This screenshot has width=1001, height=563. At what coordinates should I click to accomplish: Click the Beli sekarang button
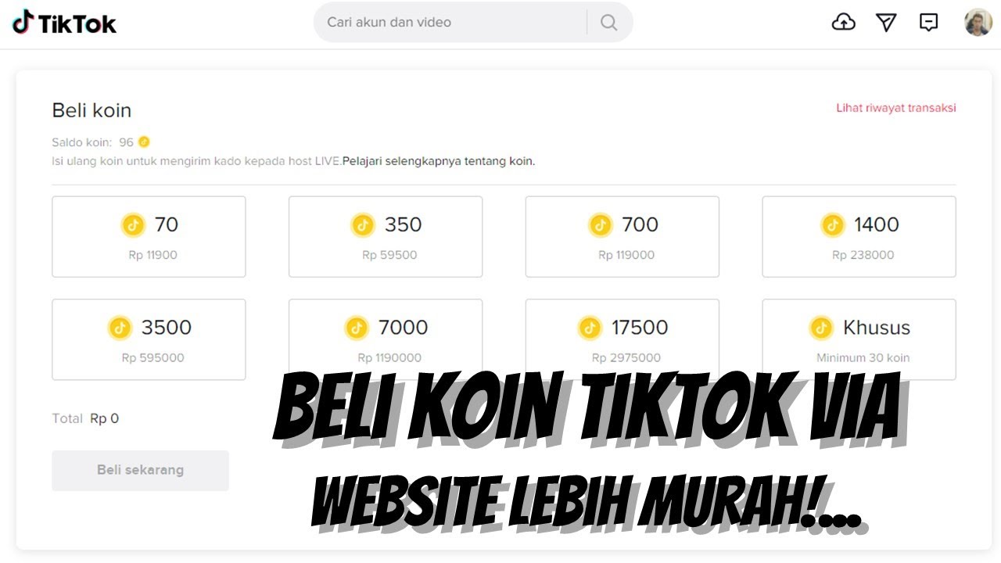[140, 470]
